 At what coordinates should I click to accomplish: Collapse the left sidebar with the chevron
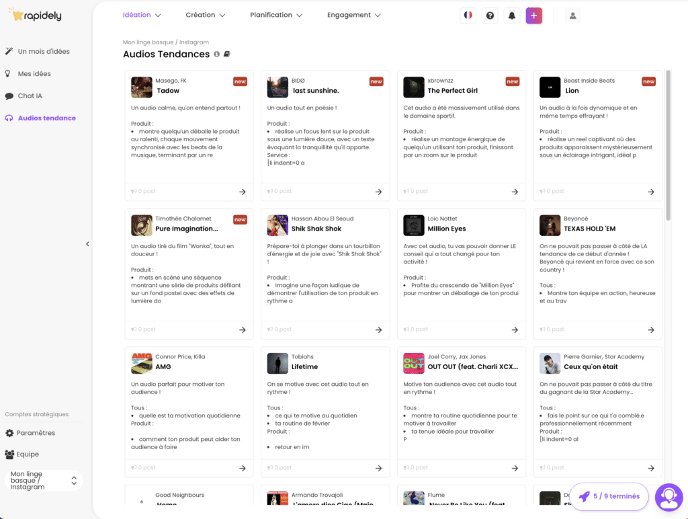tap(87, 244)
